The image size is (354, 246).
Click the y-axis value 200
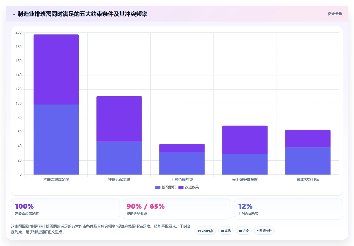(x=19, y=32)
